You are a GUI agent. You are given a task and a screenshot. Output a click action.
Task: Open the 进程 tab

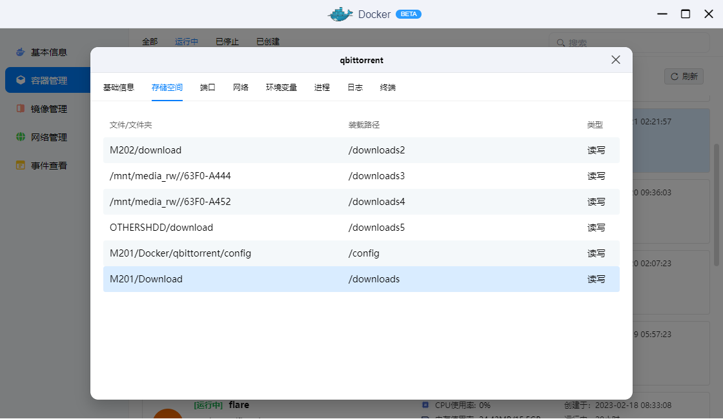[x=322, y=88]
